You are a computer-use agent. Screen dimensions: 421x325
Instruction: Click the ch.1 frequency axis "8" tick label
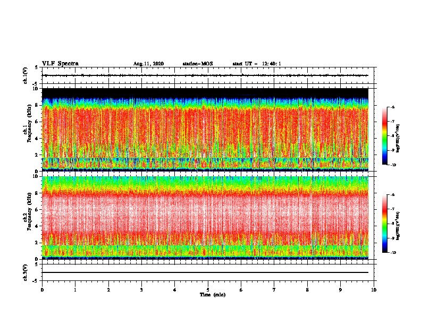pos(37,105)
